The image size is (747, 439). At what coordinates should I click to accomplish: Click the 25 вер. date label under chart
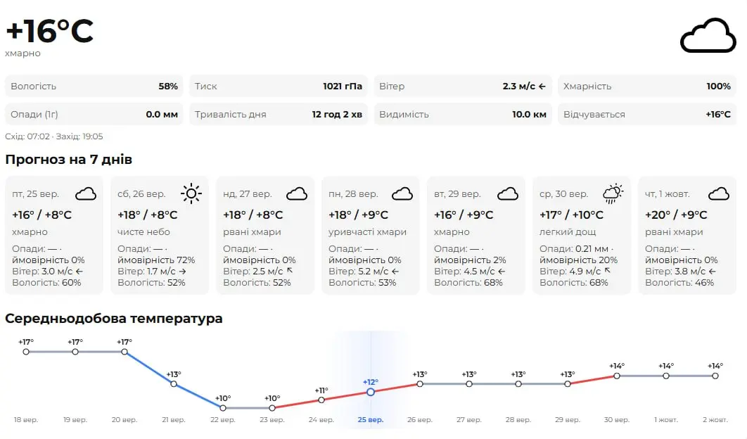(371, 420)
